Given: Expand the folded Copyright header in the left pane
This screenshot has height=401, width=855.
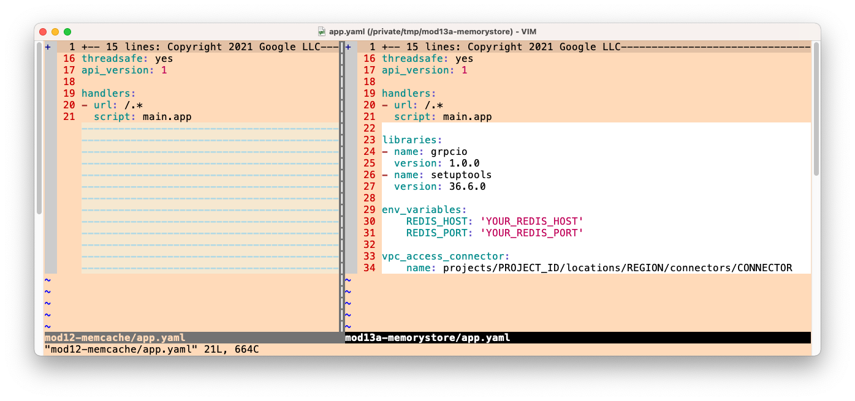Looking at the screenshot, I should point(184,47).
